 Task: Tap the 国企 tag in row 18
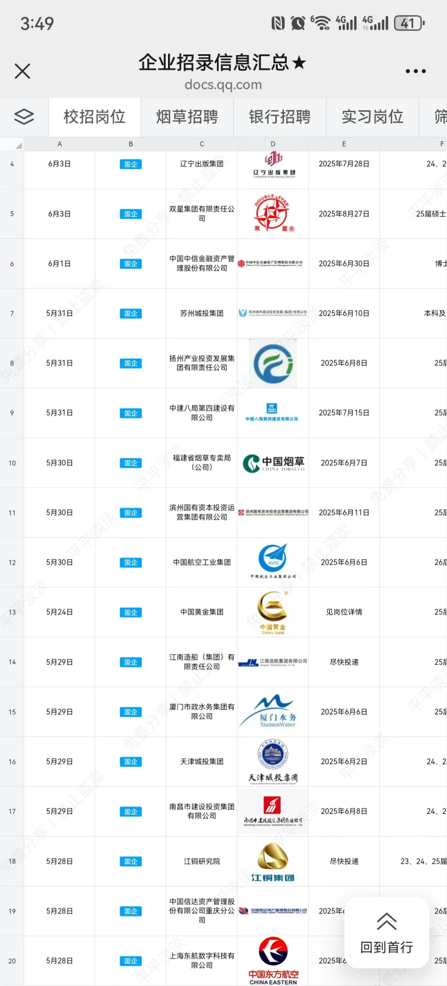pos(131,861)
